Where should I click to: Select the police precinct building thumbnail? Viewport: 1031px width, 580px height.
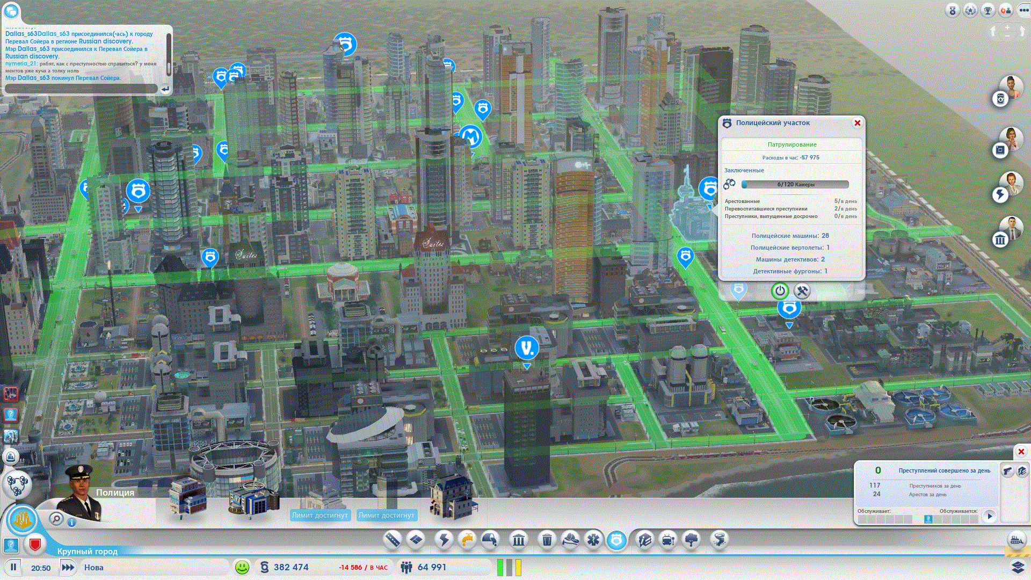tap(253, 500)
